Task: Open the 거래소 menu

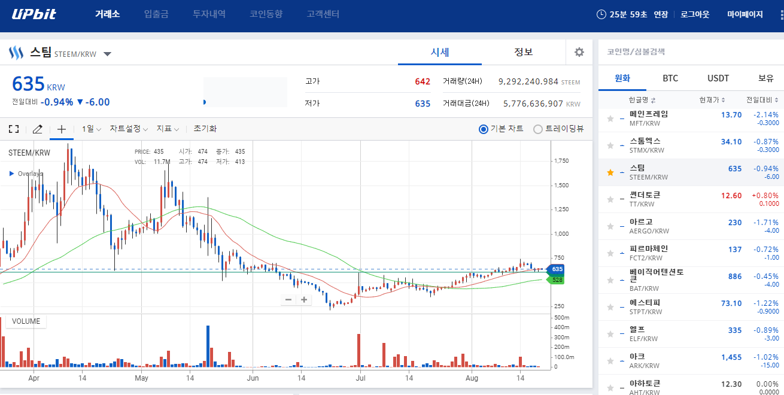Action: tap(108, 14)
